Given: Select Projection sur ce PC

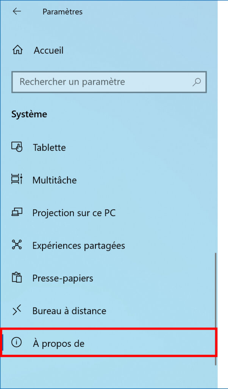Looking at the screenshot, I should (74, 213).
